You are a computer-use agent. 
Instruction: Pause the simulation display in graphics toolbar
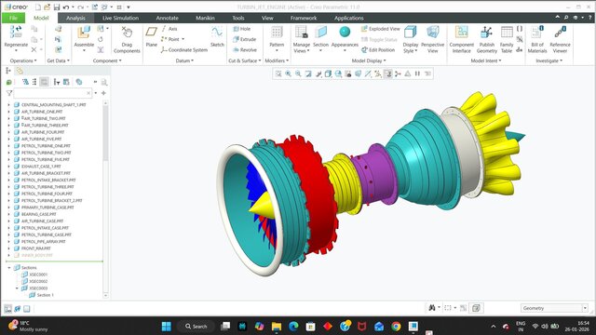coord(417,74)
